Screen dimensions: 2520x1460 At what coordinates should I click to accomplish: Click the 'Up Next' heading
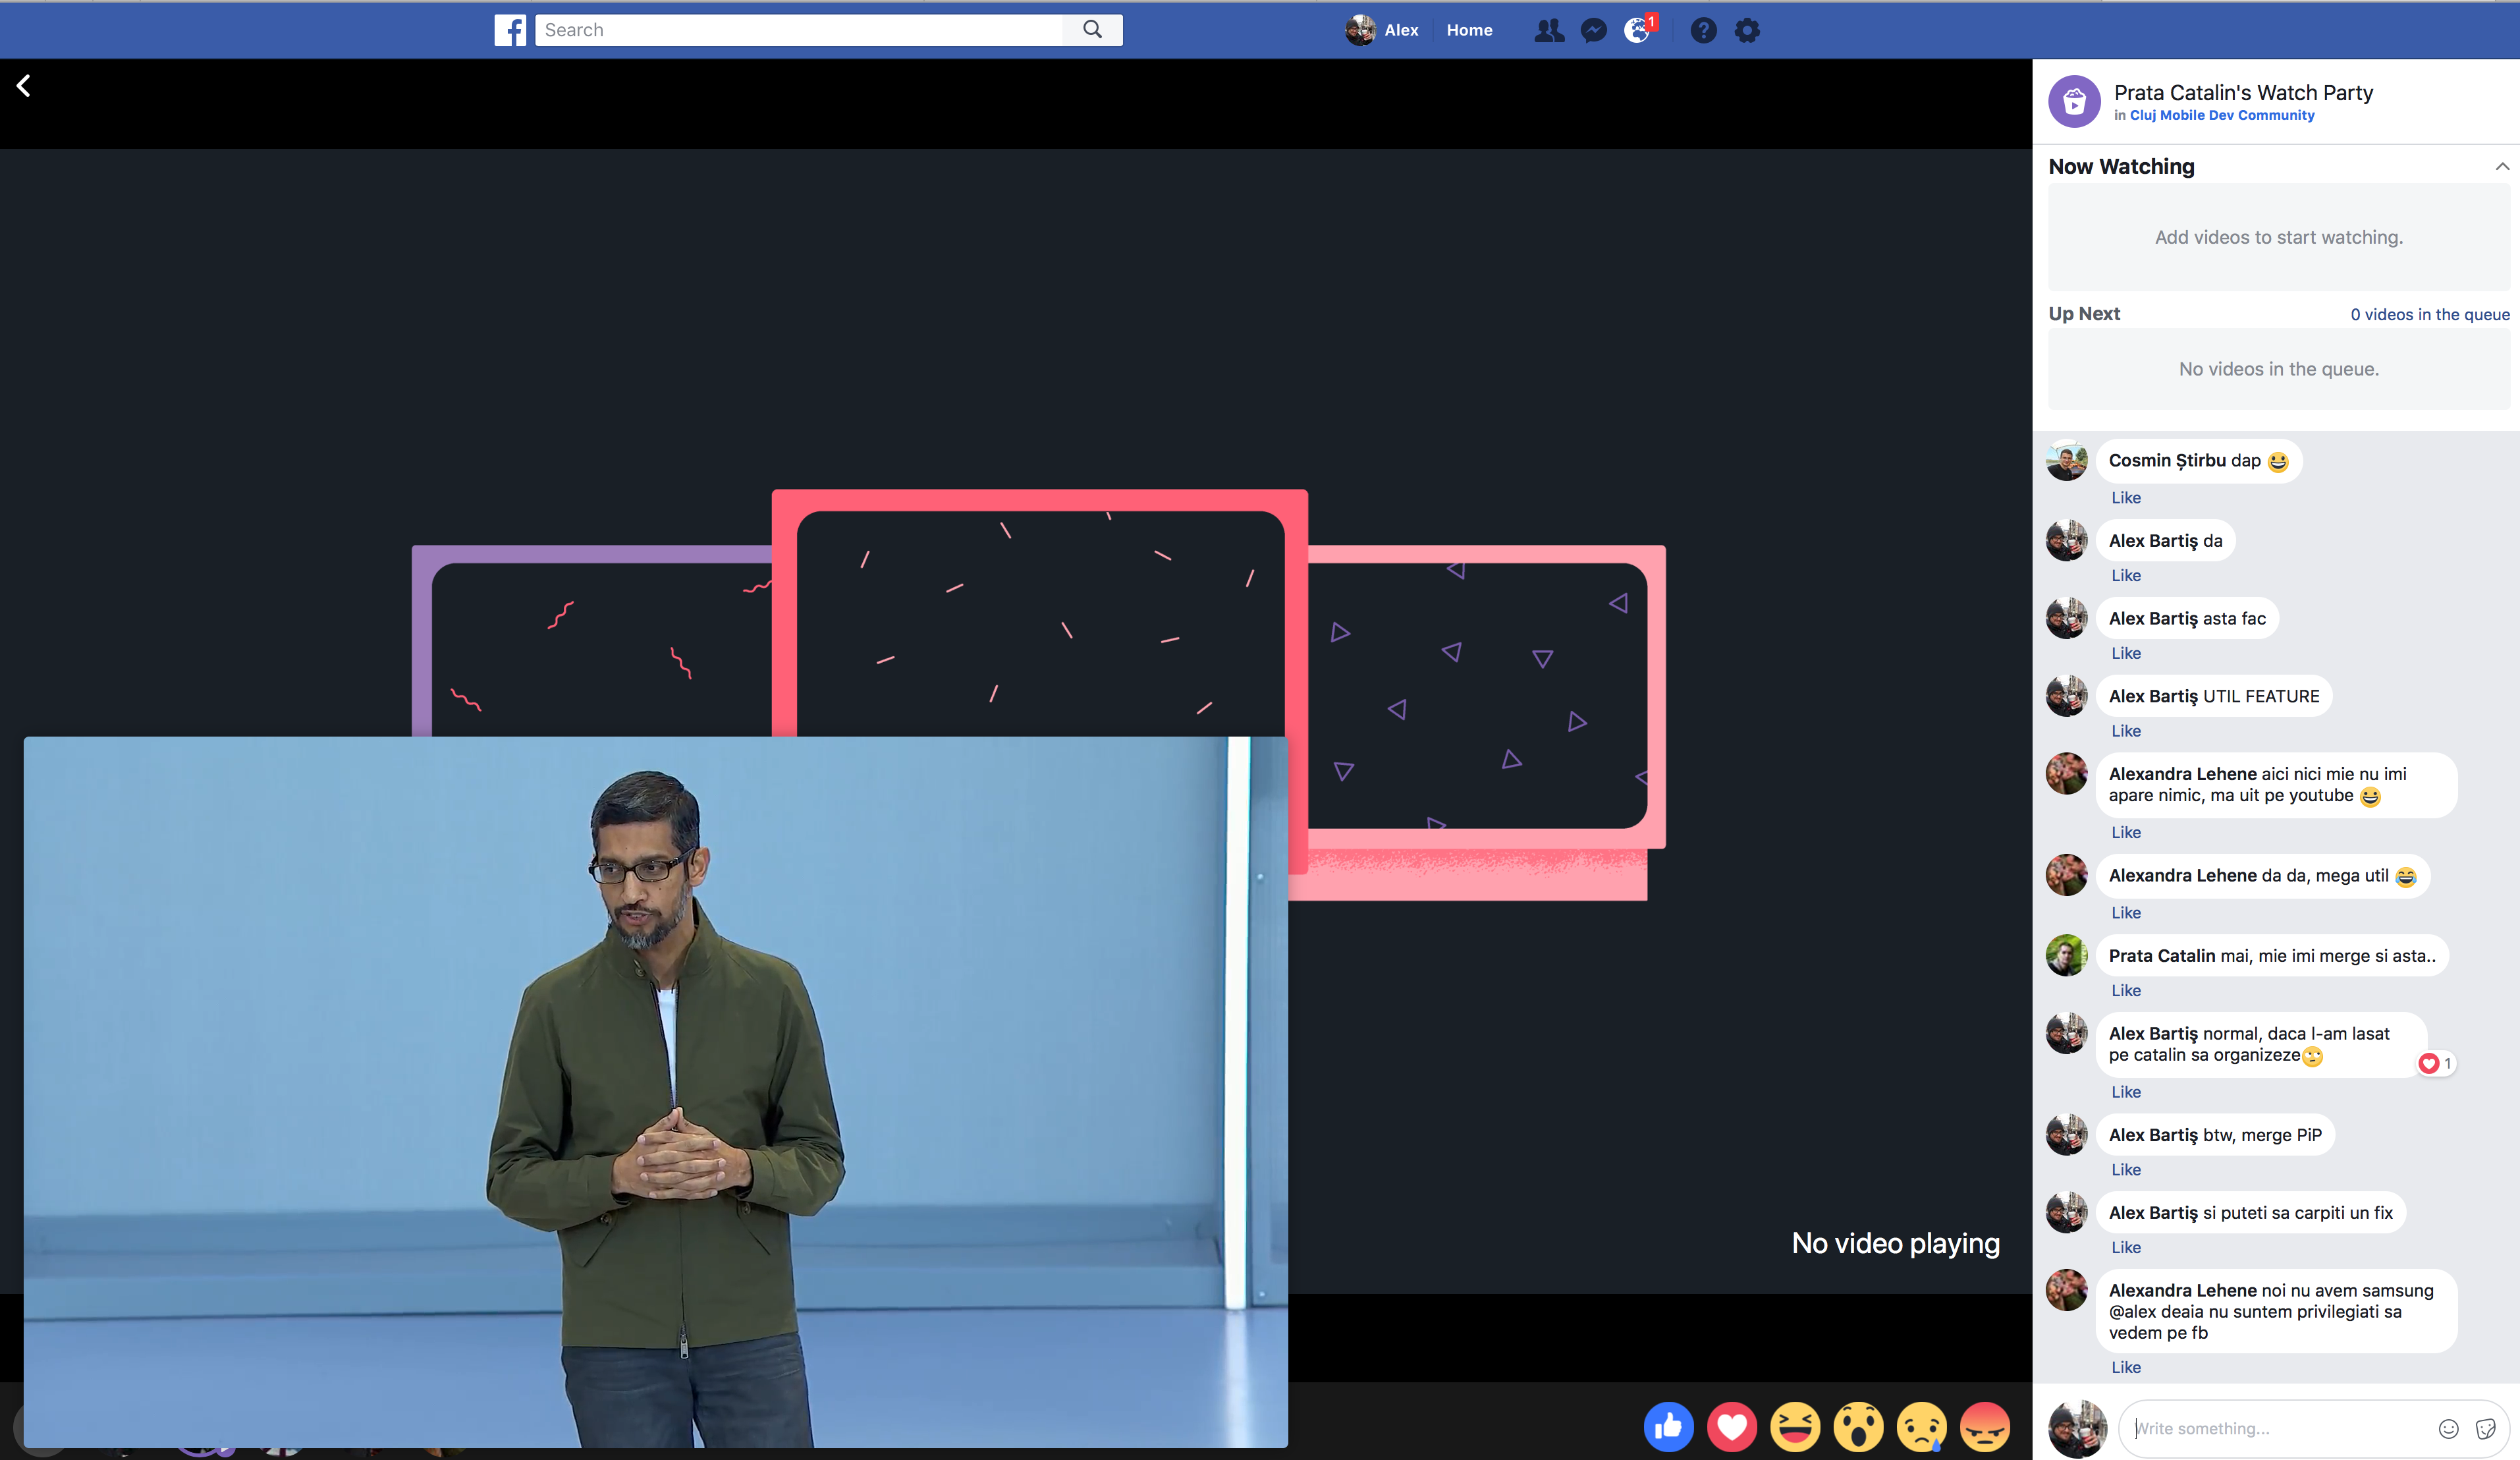[2084, 314]
